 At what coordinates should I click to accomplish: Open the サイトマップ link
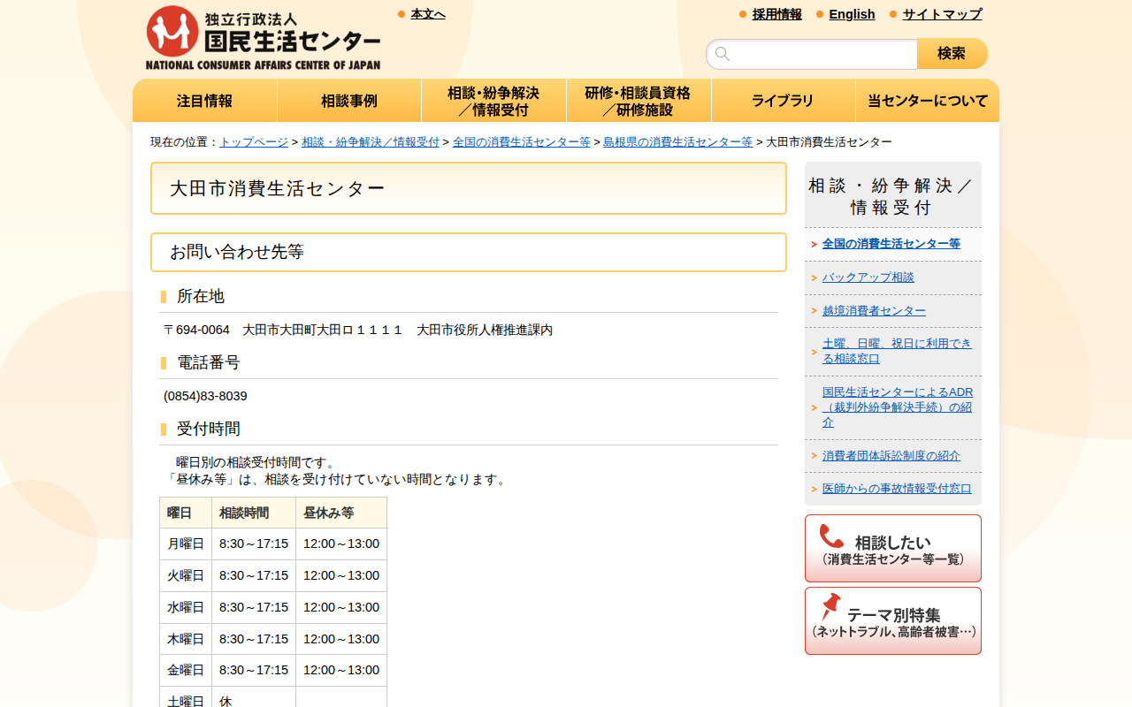942,14
